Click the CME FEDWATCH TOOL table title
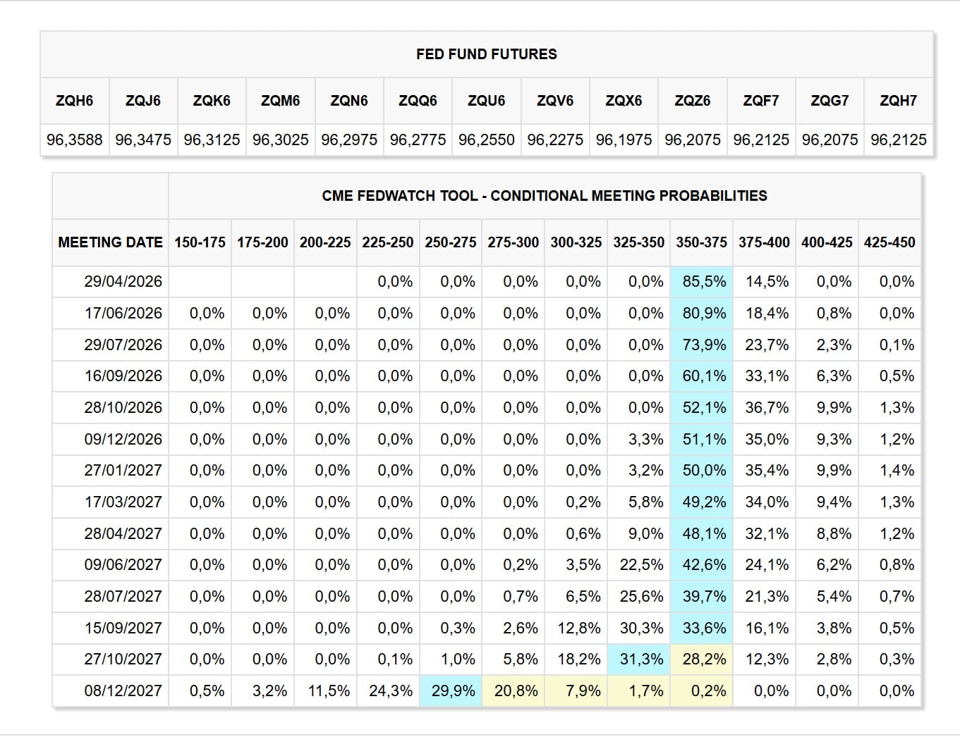The height and width of the screenshot is (737, 960). (544, 196)
